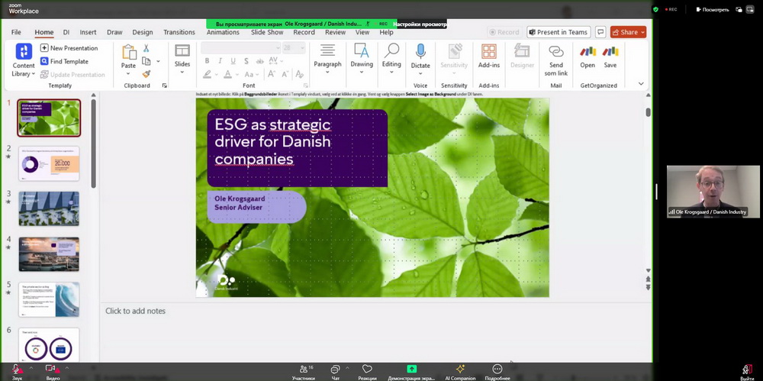Click the Copy icon
The height and width of the screenshot is (381, 763).
click(146, 61)
